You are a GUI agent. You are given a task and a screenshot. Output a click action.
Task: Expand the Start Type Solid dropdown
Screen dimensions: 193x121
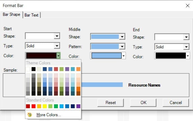coord(57,46)
